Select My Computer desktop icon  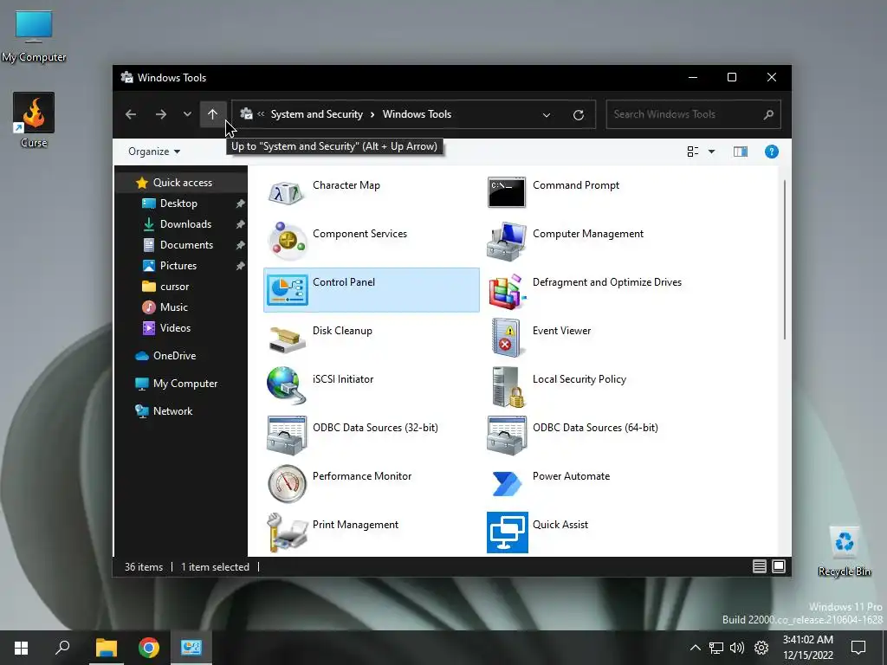tap(34, 36)
